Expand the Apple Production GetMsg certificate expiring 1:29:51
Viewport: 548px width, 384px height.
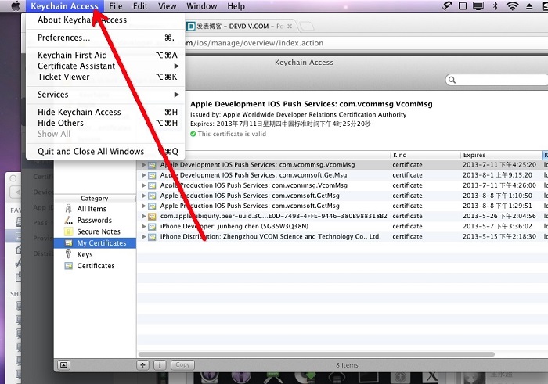coord(143,206)
